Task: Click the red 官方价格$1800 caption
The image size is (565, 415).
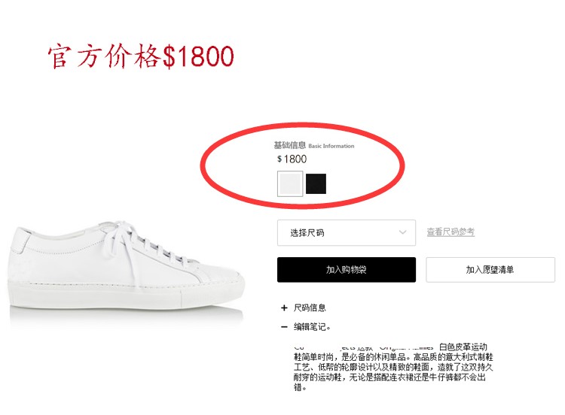Action: (x=141, y=56)
